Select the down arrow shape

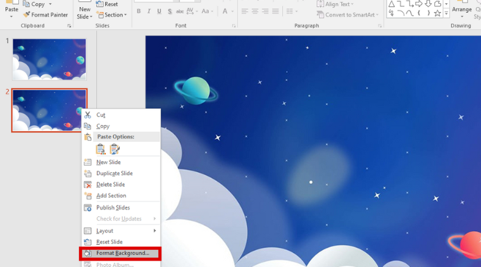coord(428,4)
